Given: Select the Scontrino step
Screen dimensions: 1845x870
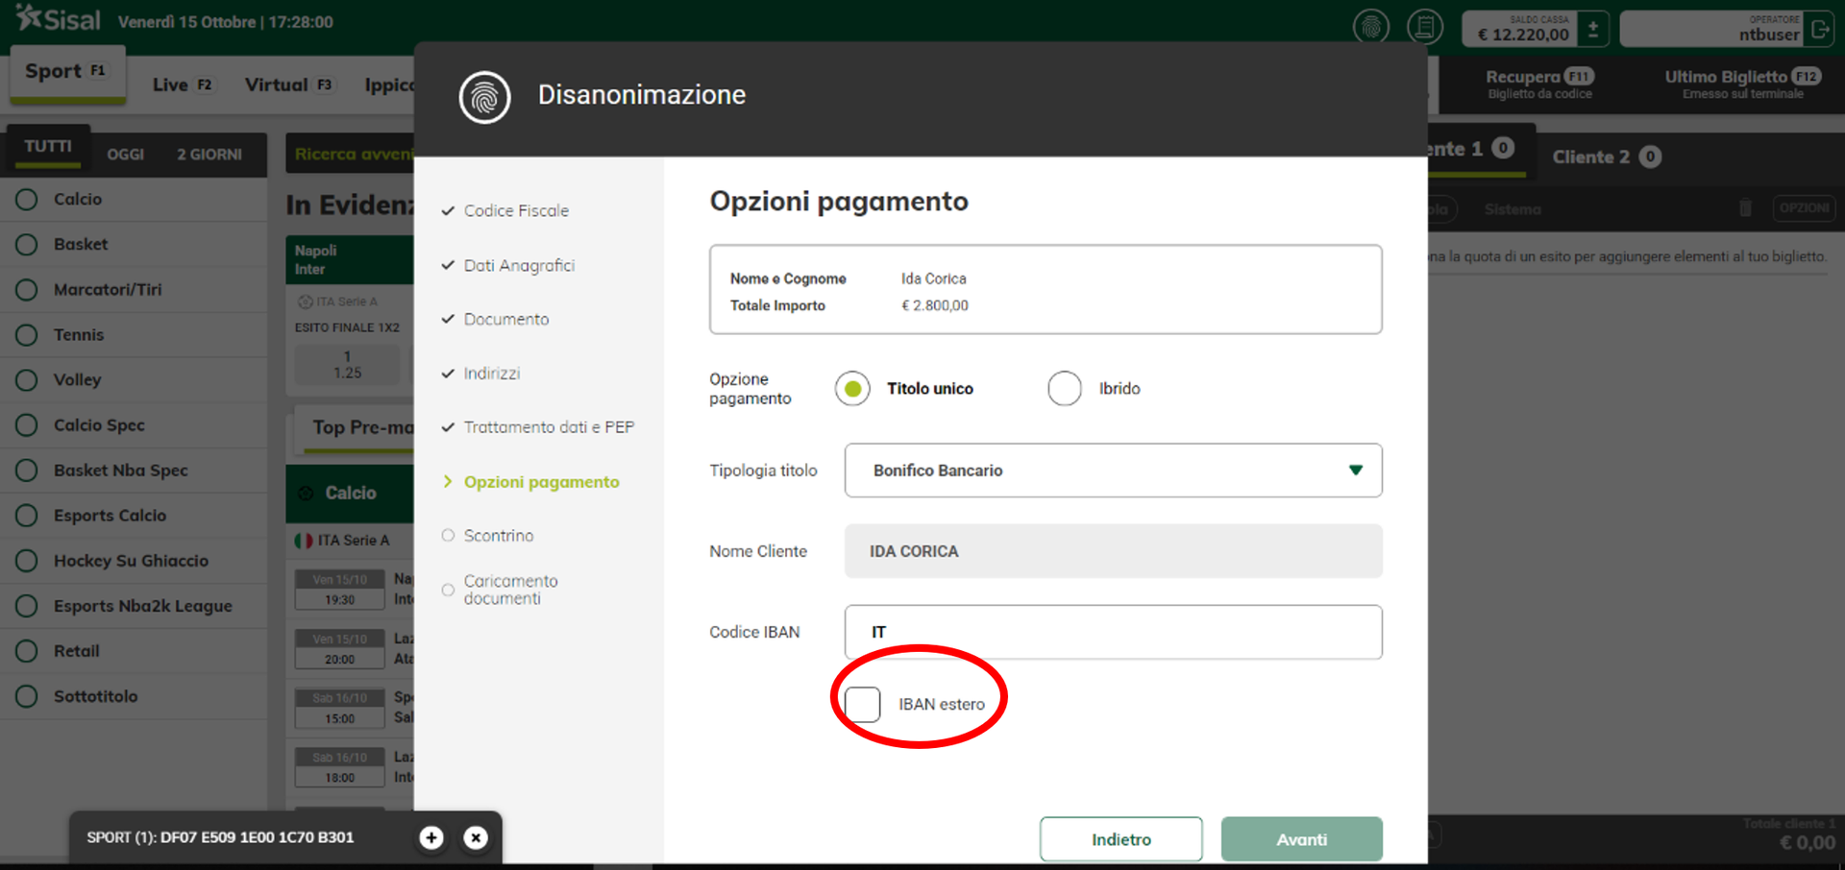Looking at the screenshot, I should click(498, 536).
